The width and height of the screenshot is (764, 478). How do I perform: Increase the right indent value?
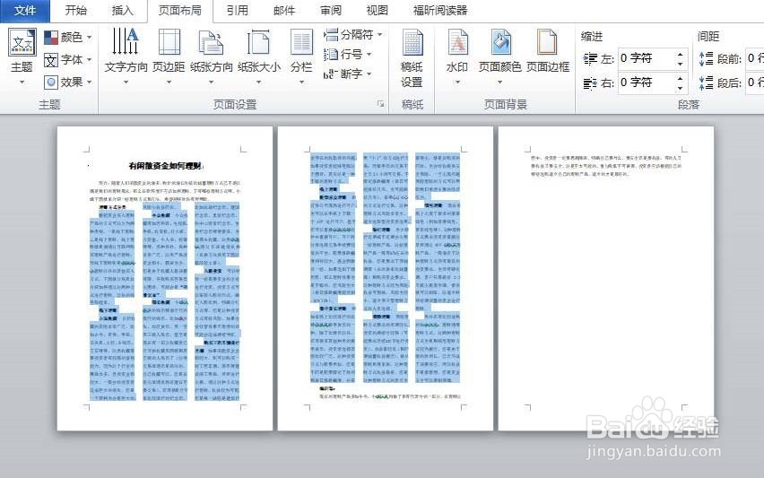pyautogui.click(x=681, y=77)
